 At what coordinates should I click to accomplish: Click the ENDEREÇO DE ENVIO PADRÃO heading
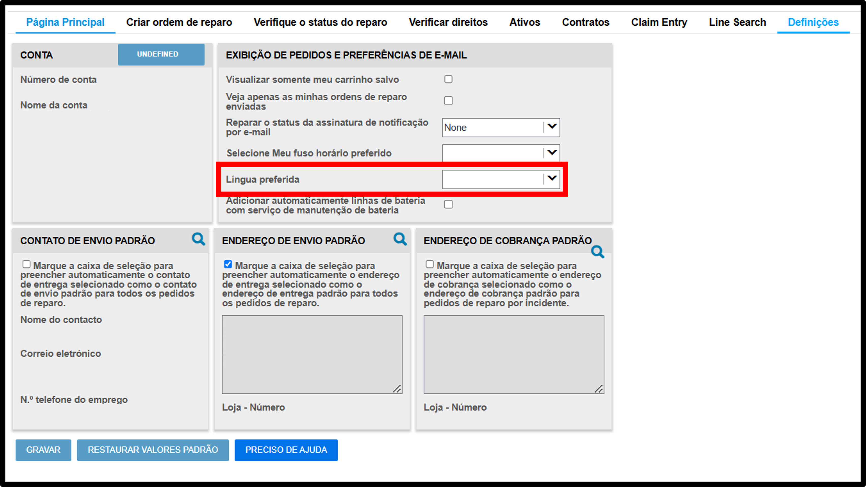click(x=293, y=241)
